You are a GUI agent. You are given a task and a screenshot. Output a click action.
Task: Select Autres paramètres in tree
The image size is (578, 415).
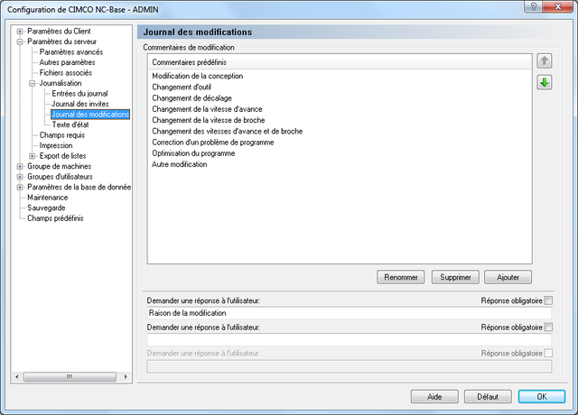point(67,62)
